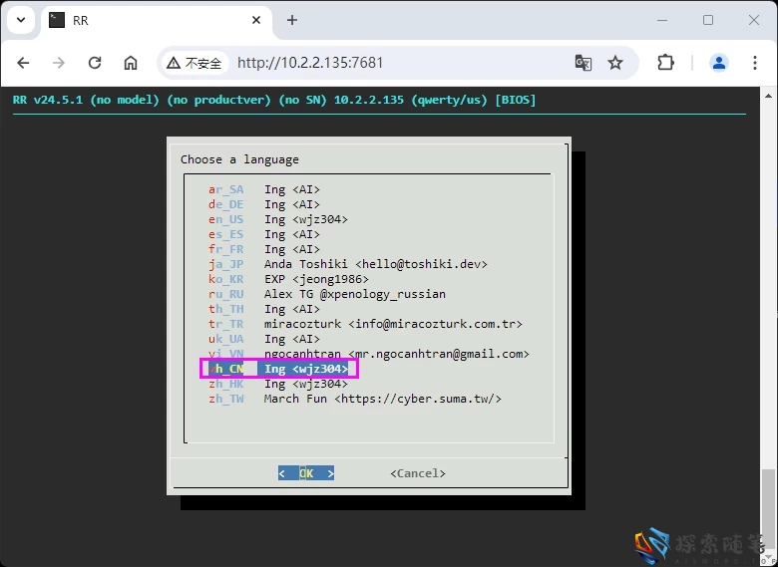Screen dimensions: 778x567
Task: Close the RR tab
Action: tap(256, 20)
